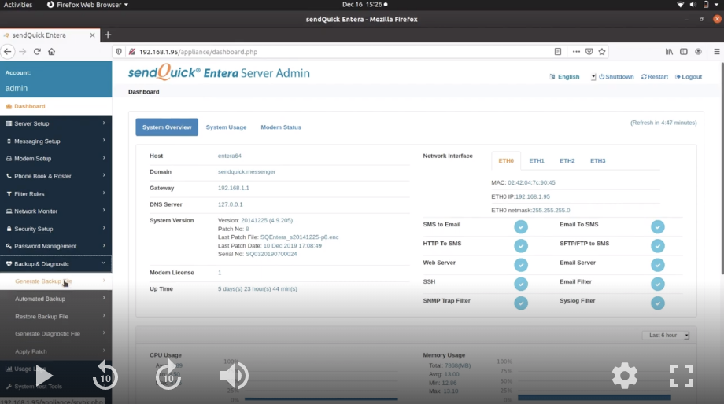Switch to the Modem Status tab
The height and width of the screenshot is (404, 724).
tap(281, 127)
